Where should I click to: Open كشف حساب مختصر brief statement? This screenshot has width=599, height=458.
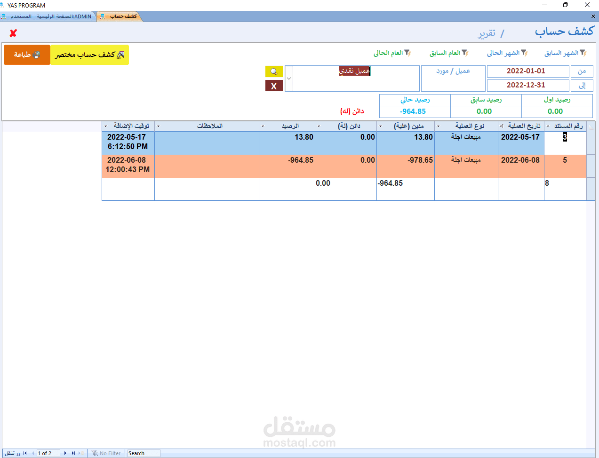[89, 55]
